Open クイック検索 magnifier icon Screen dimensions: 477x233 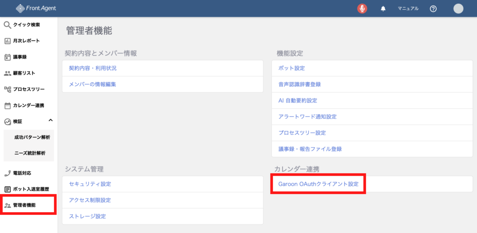7,25
